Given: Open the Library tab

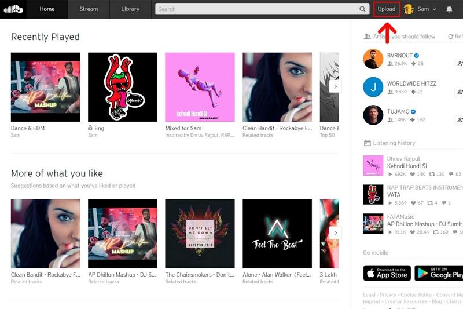Looking at the screenshot, I should click(130, 9).
